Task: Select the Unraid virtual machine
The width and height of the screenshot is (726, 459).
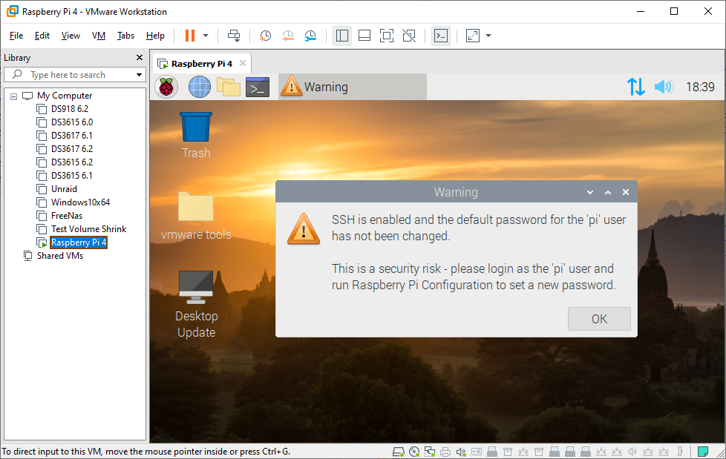Action: pos(64,189)
